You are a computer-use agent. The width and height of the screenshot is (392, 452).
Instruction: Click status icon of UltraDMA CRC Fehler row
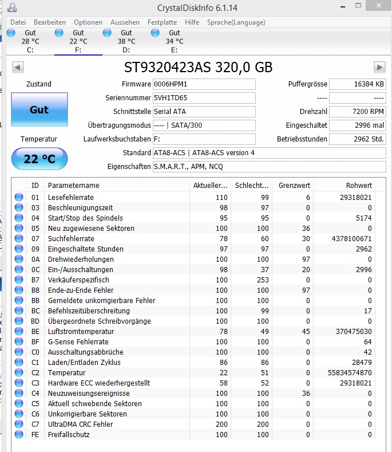pos(19,424)
